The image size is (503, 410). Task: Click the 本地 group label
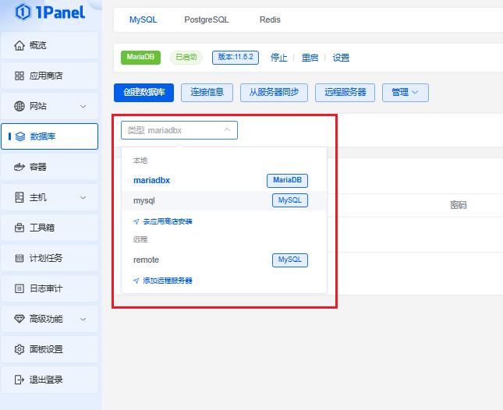click(x=140, y=161)
